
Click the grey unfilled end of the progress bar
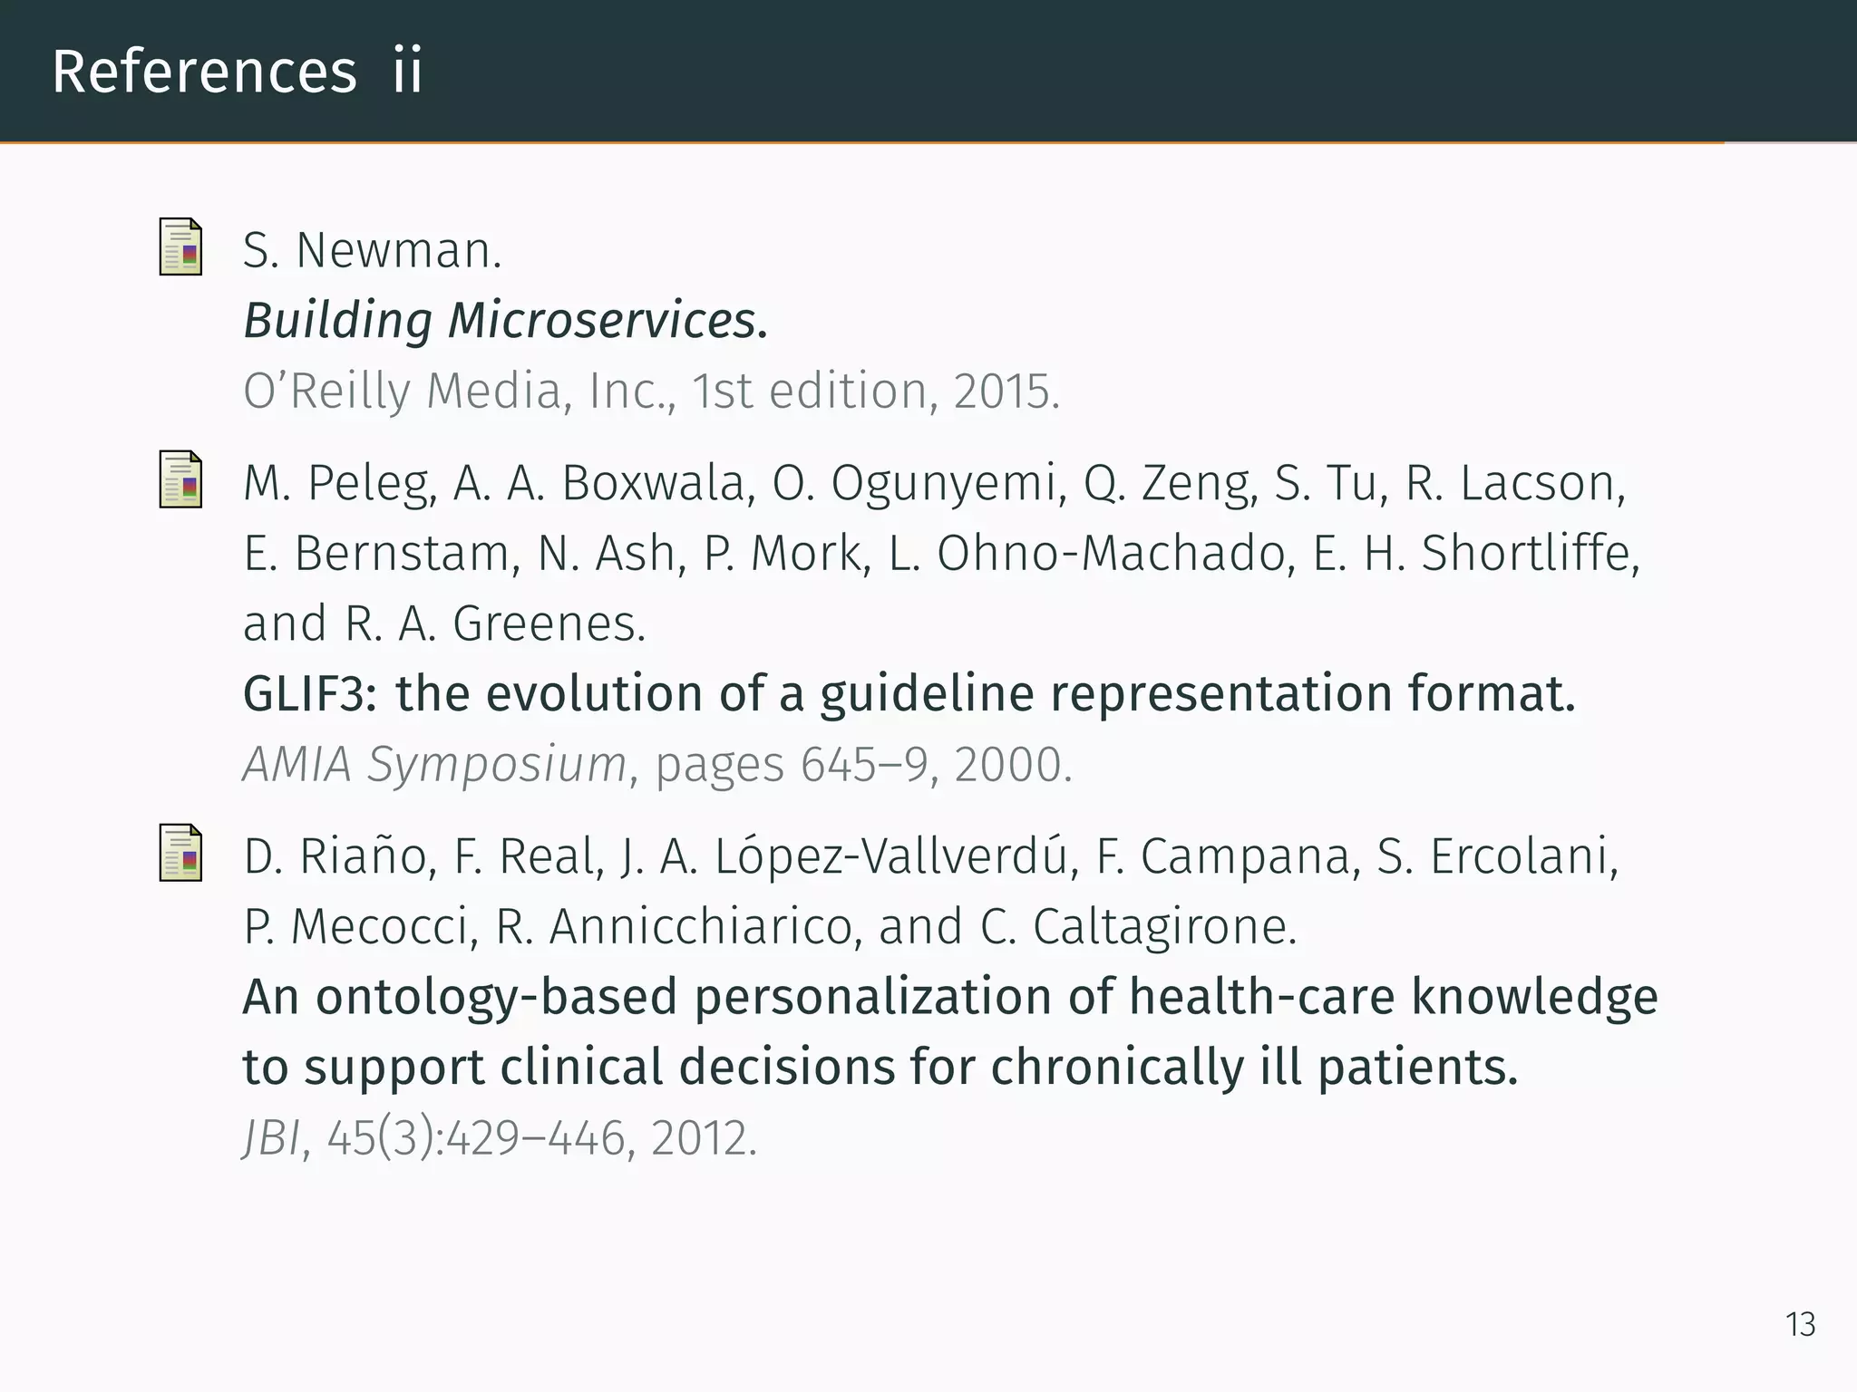pyautogui.click(x=1790, y=142)
